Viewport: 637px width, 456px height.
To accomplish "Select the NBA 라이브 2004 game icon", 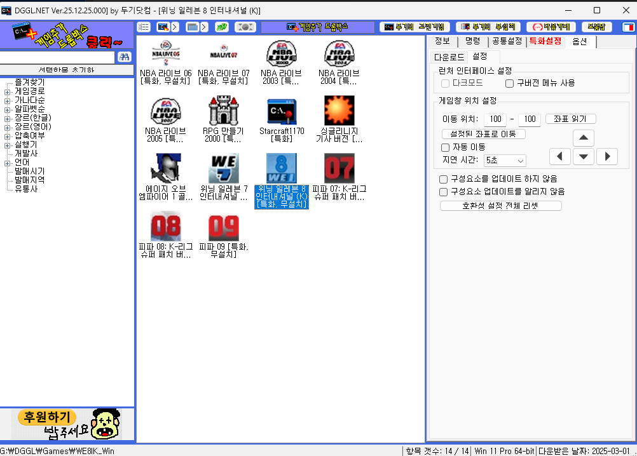I will point(339,53).
